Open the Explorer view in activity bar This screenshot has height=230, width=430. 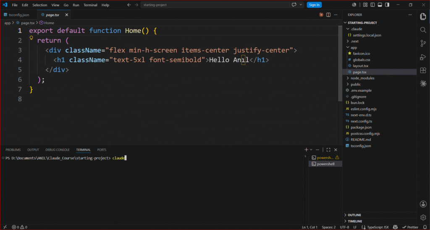click(423, 17)
